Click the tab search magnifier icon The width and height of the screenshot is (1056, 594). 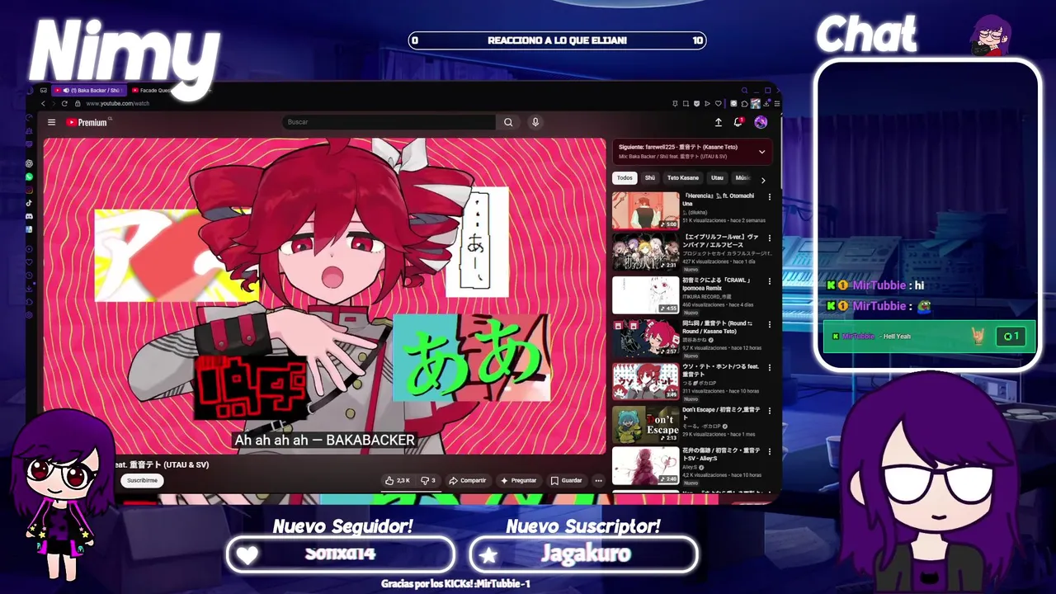[744, 90]
